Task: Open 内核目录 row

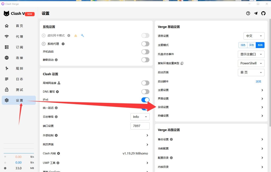Action: [211, 167]
